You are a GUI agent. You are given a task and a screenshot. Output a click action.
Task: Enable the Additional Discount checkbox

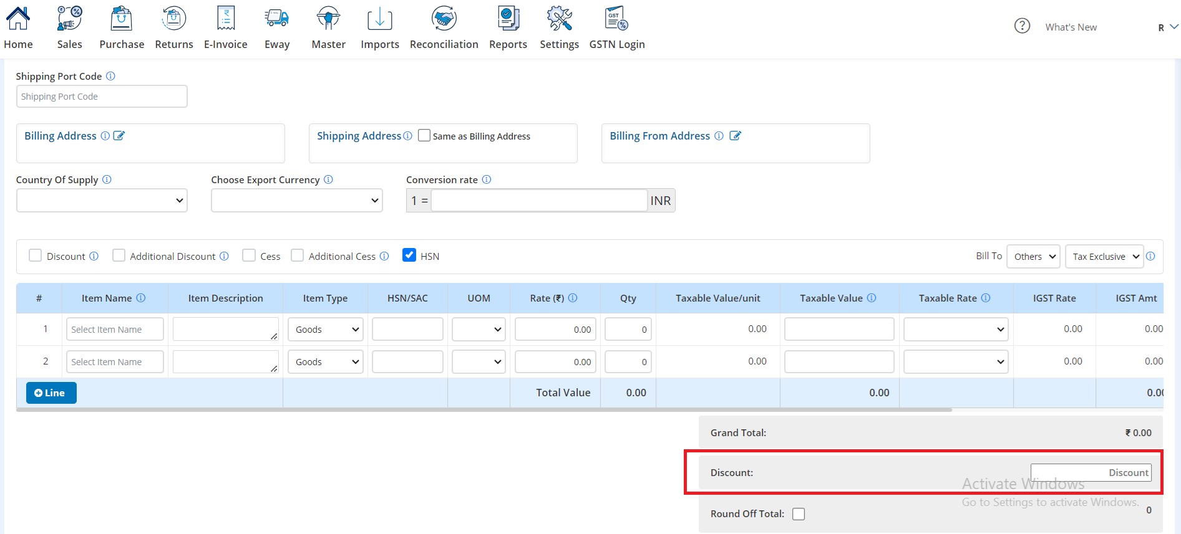119,255
